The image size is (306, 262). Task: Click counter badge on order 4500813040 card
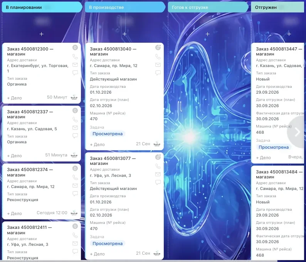pos(158,47)
